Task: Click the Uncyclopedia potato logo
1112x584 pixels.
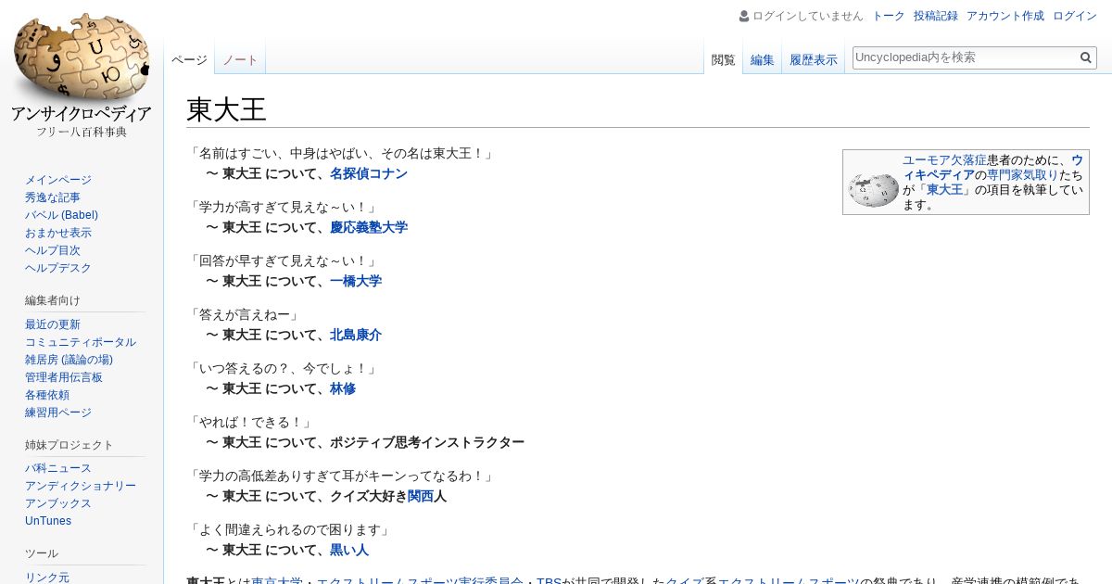Action: click(x=82, y=57)
